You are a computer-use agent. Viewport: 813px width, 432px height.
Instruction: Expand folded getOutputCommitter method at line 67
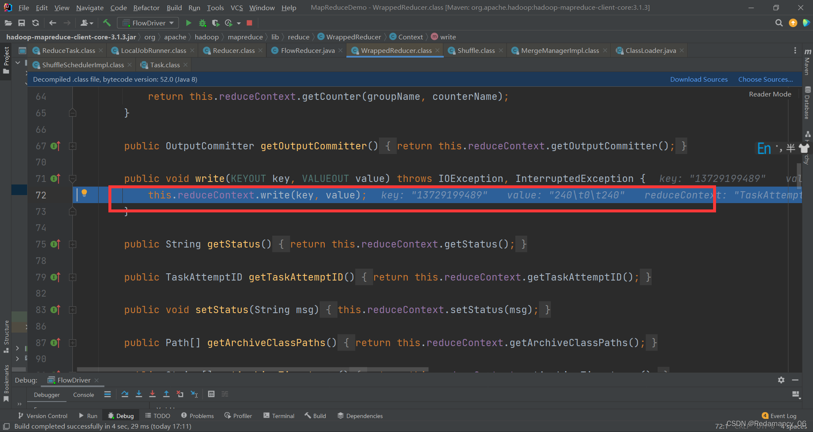73,146
